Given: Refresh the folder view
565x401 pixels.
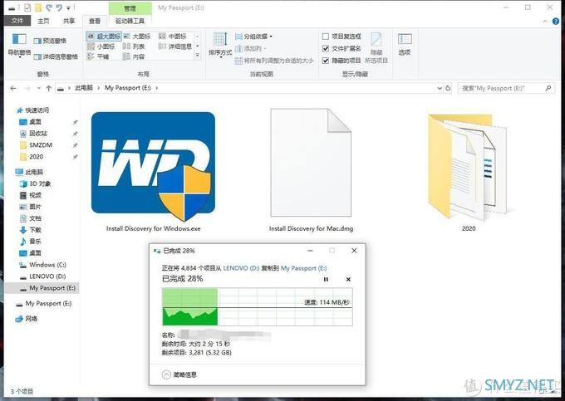Looking at the screenshot, I should [448, 88].
